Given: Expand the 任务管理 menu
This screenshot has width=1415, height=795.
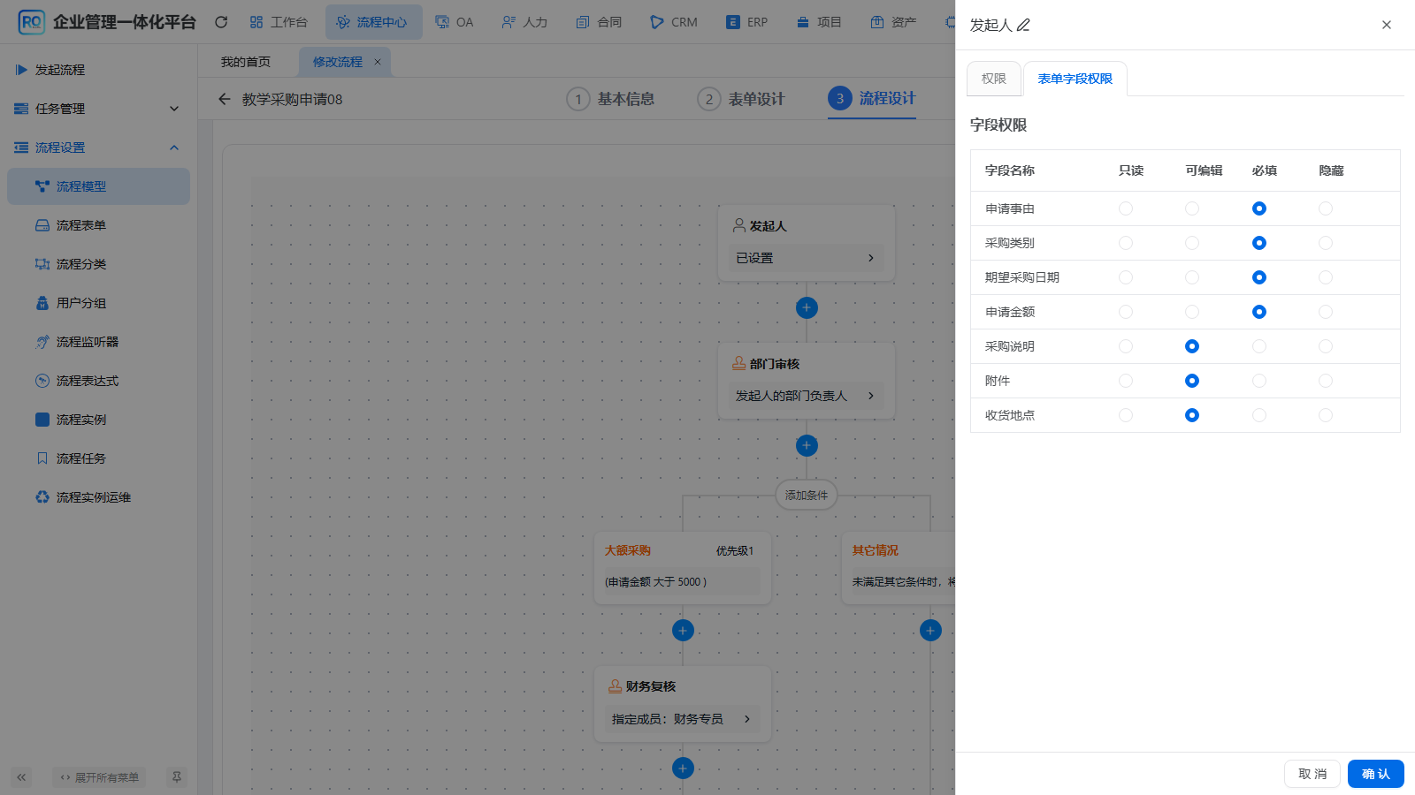Looking at the screenshot, I should (x=98, y=109).
